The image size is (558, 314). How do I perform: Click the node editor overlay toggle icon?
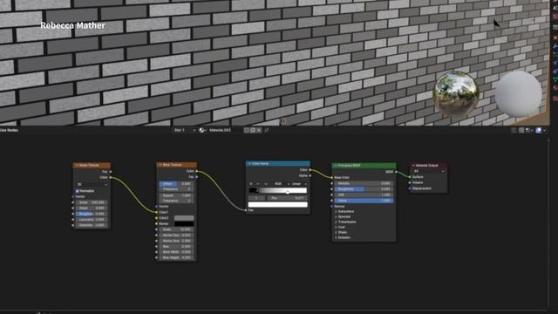(539, 130)
